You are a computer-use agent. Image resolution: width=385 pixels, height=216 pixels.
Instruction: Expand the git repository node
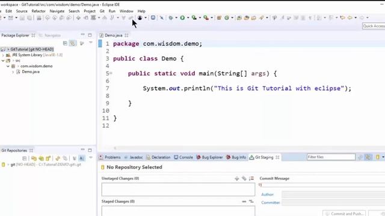click(x=8, y=164)
